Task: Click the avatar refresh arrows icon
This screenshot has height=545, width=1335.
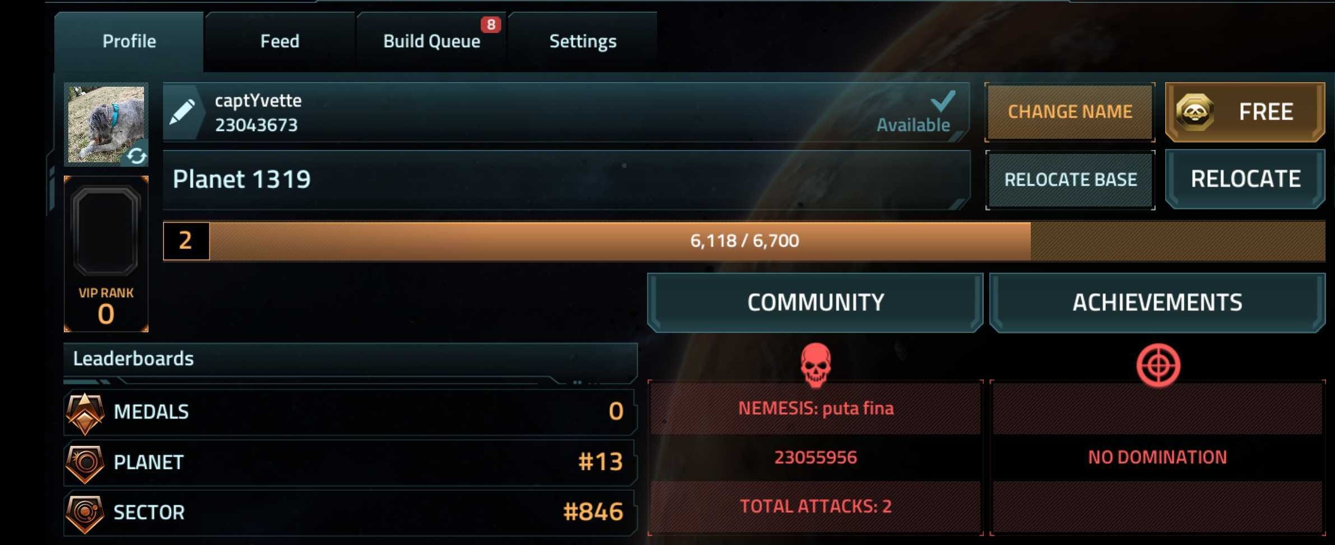Action: (x=136, y=155)
